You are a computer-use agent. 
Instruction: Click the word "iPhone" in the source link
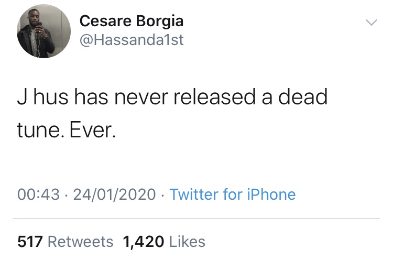(x=271, y=195)
